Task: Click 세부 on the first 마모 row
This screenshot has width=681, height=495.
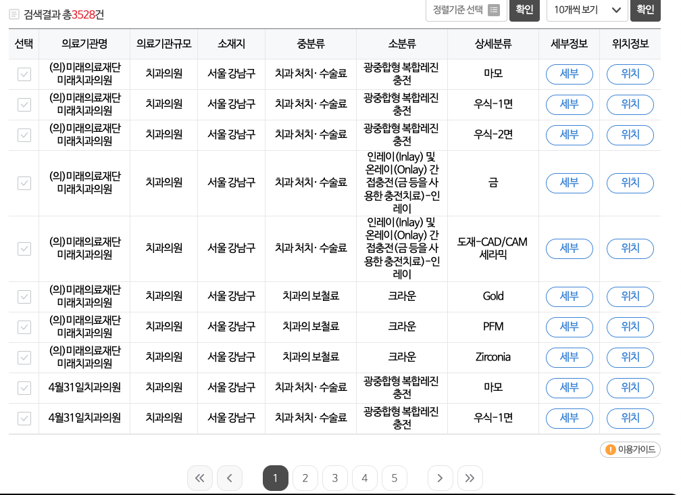Action: click(569, 74)
